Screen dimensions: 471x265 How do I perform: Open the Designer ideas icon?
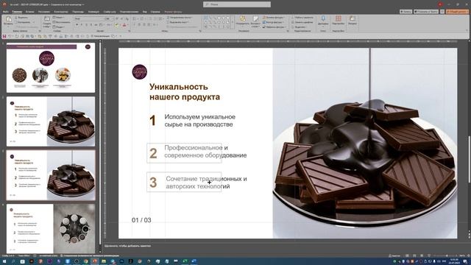tap(352, 19)
